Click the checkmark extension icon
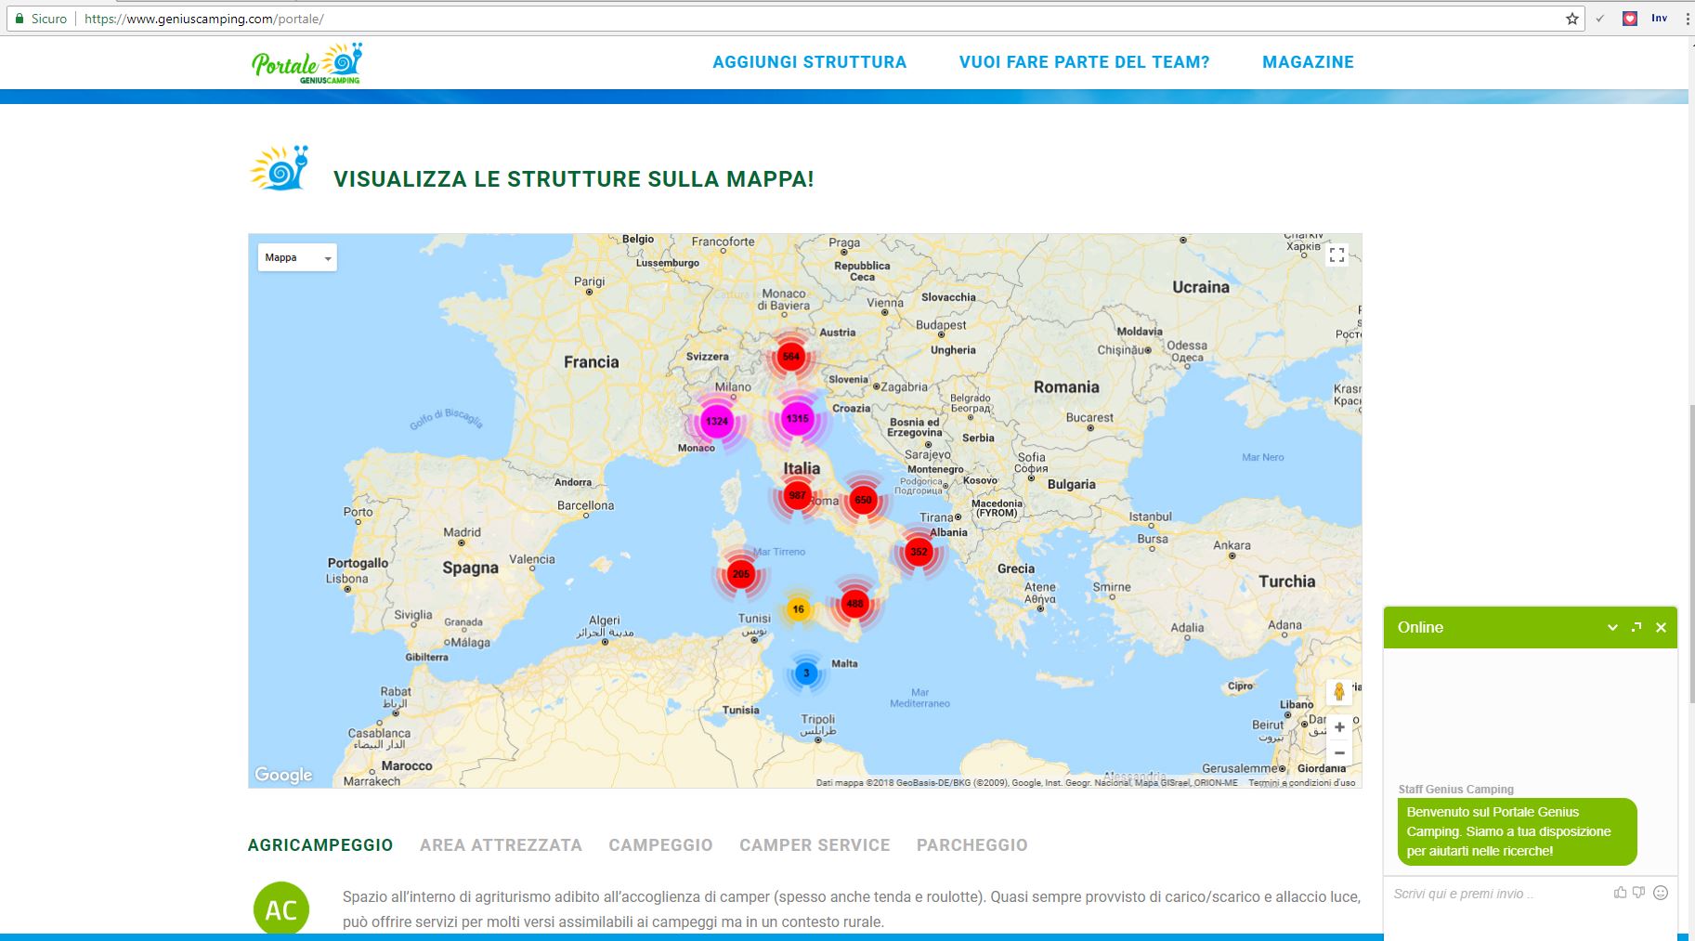 (1600, 19)
